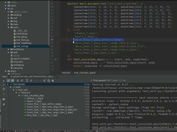177x132 pixels.
Task: Expand the static folder
Action: [x=6, y=71]
